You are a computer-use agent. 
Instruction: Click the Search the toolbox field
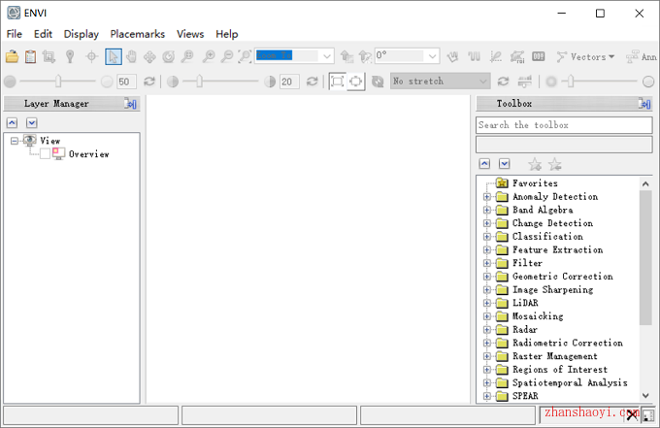(x=564, y=125)
